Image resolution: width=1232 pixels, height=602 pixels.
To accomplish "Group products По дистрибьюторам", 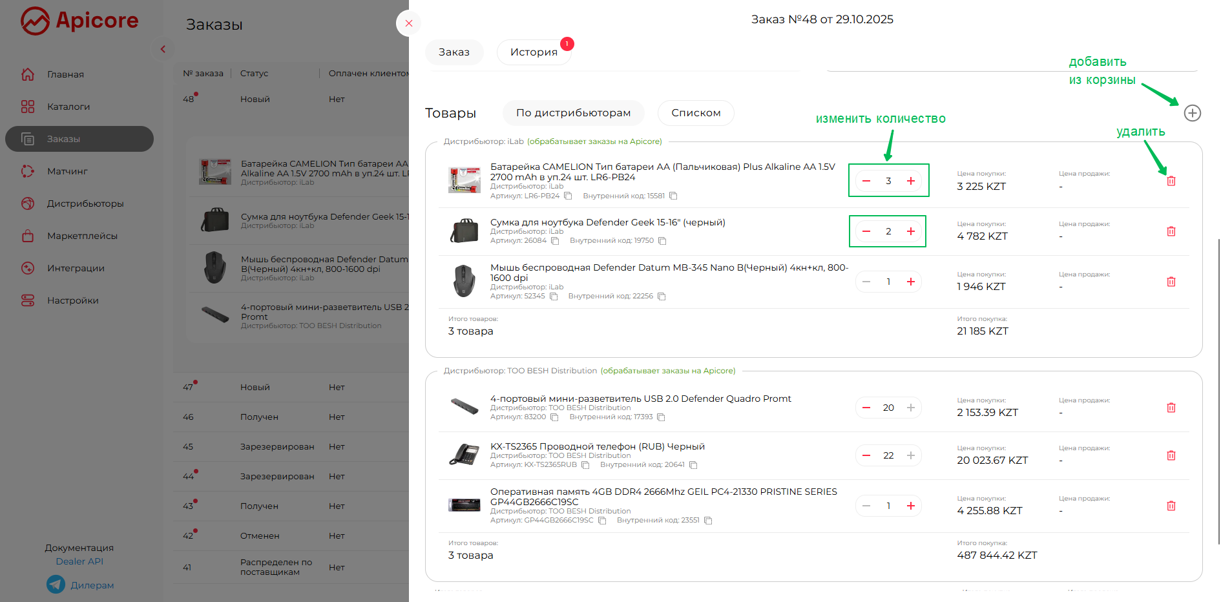I will [x=573, y=113].
